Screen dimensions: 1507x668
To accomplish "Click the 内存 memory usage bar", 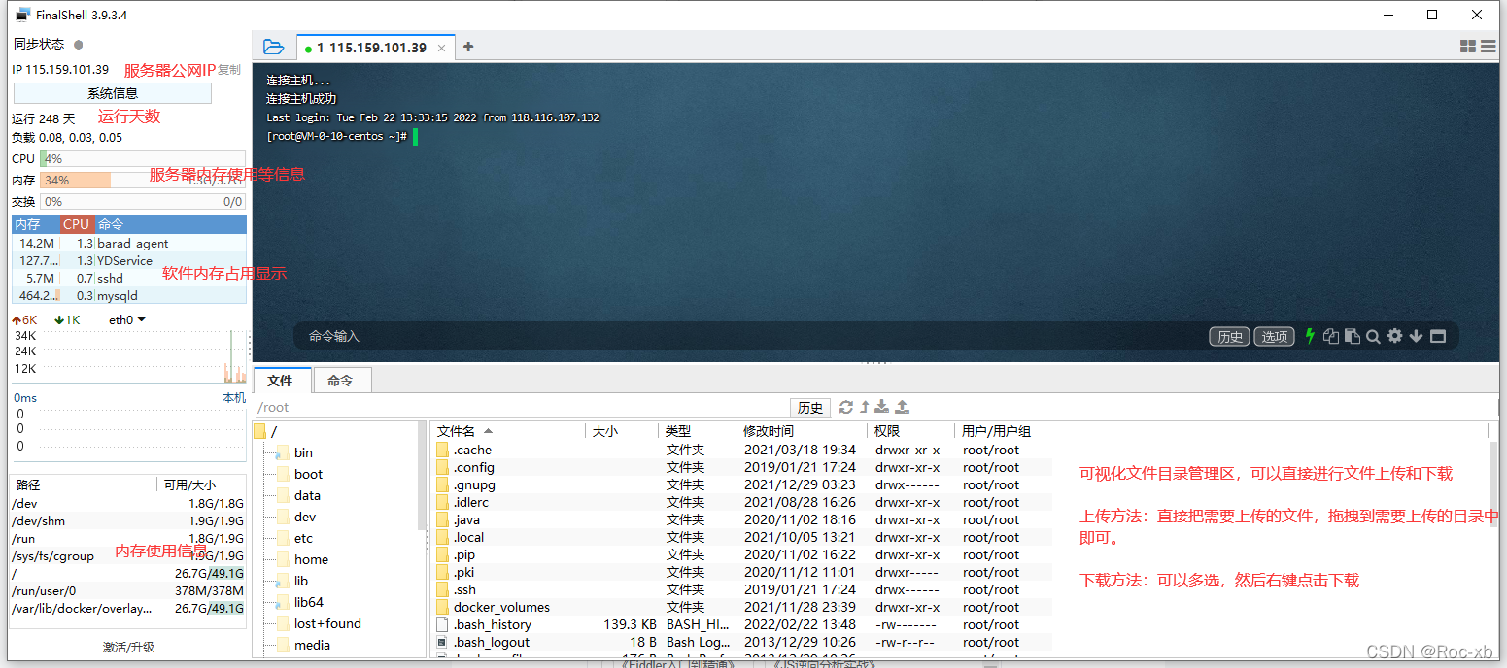I will (x=142, y=181).
